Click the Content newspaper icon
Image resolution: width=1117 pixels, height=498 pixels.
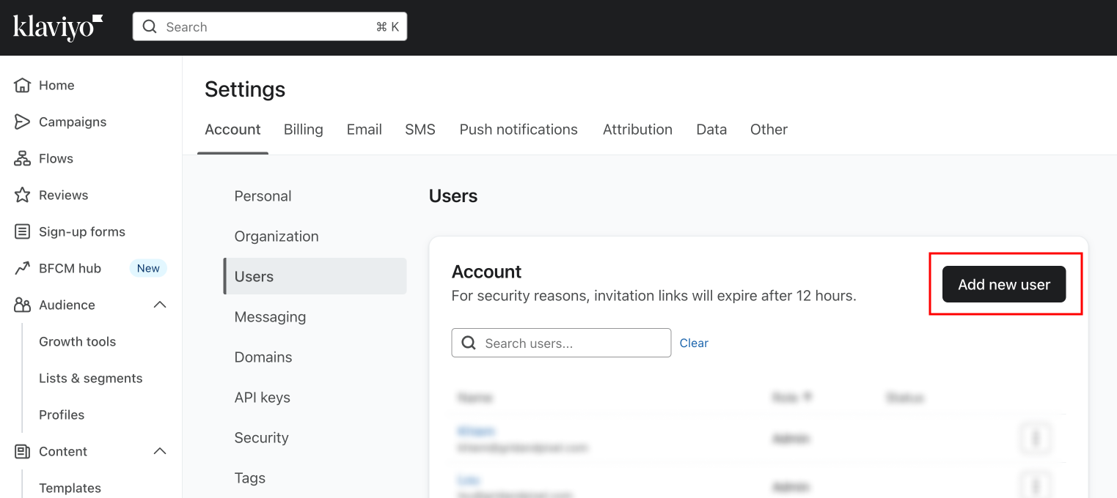[23, 451]
